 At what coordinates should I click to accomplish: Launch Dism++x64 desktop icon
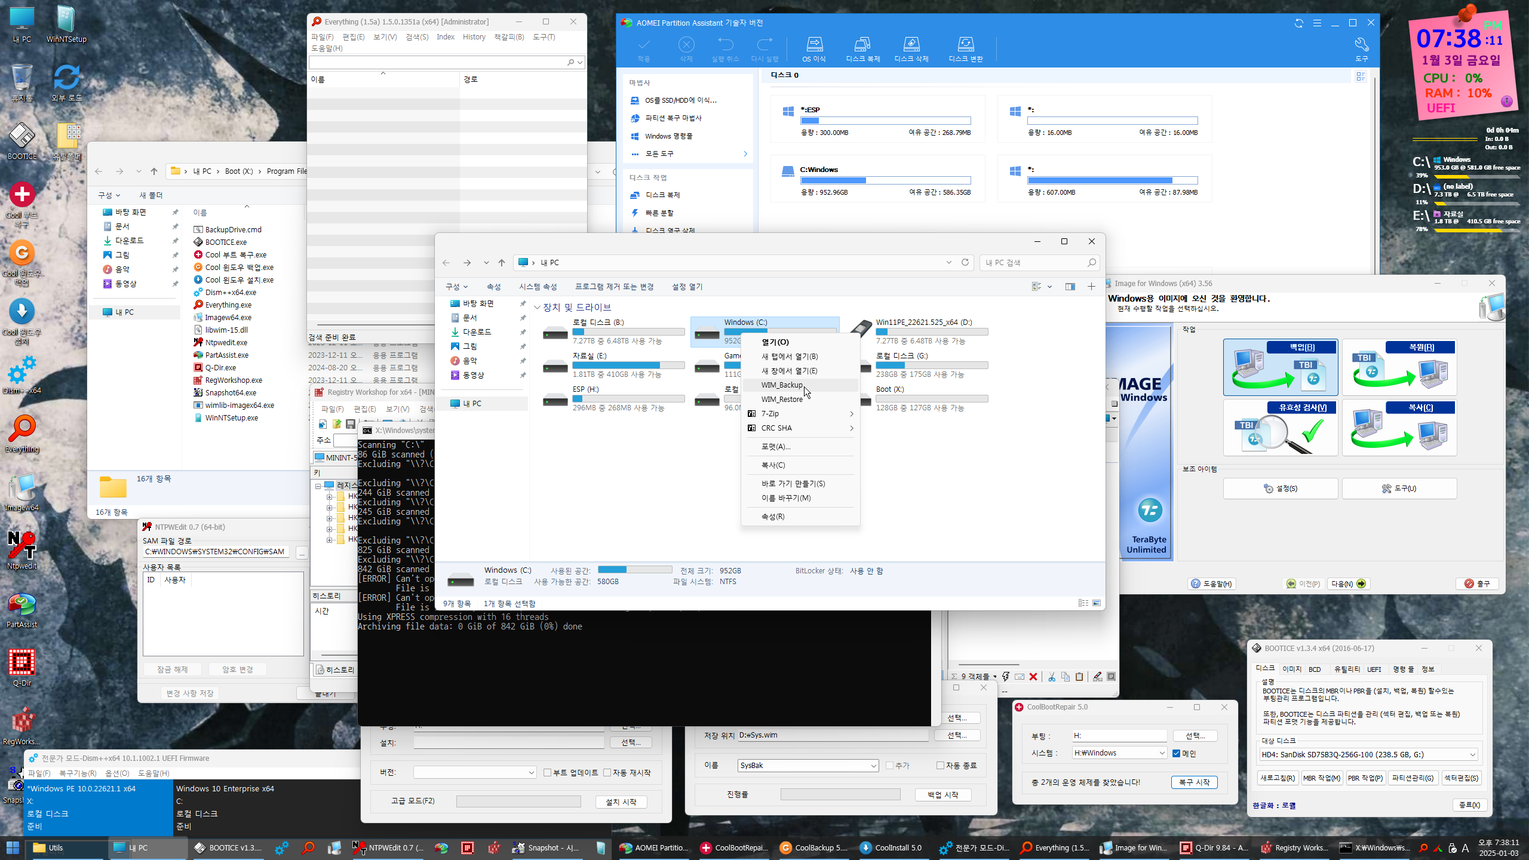(x=22, y=376)
